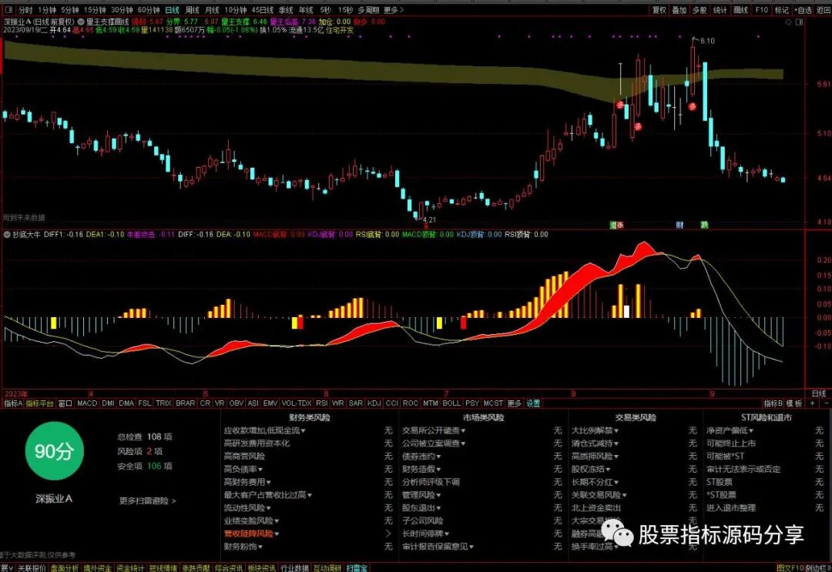Select the 日线 daily period
Image resolution: width=832 pixels, height=572 pixels.
(172, 9)
